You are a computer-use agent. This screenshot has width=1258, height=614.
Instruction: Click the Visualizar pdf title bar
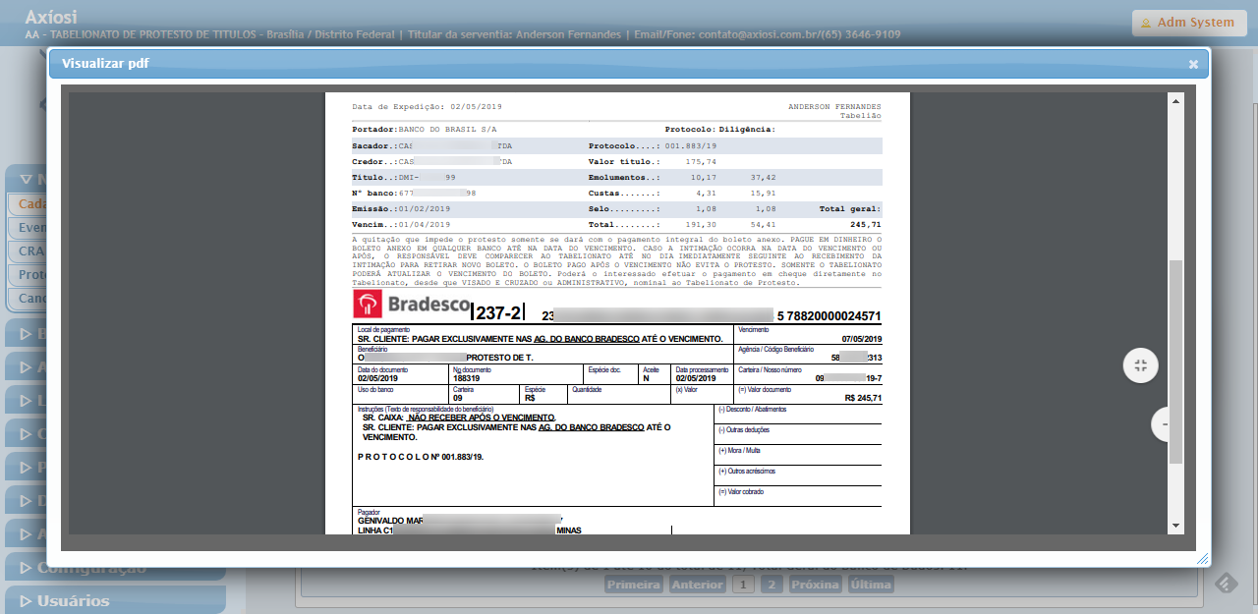point(590,64)
